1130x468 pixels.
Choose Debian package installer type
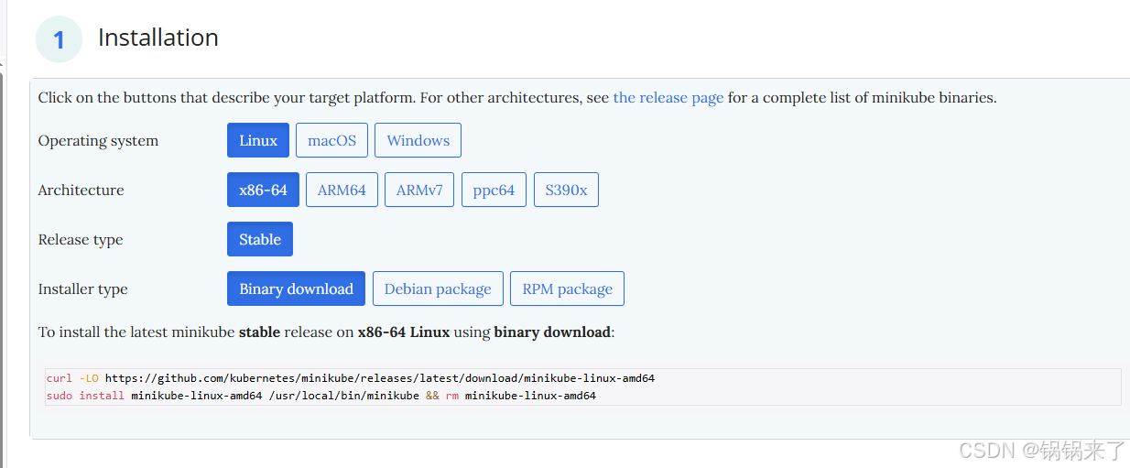(x=438, y=288)
